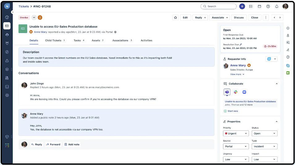Click the watchers eye icon

[x=34, y=18]
